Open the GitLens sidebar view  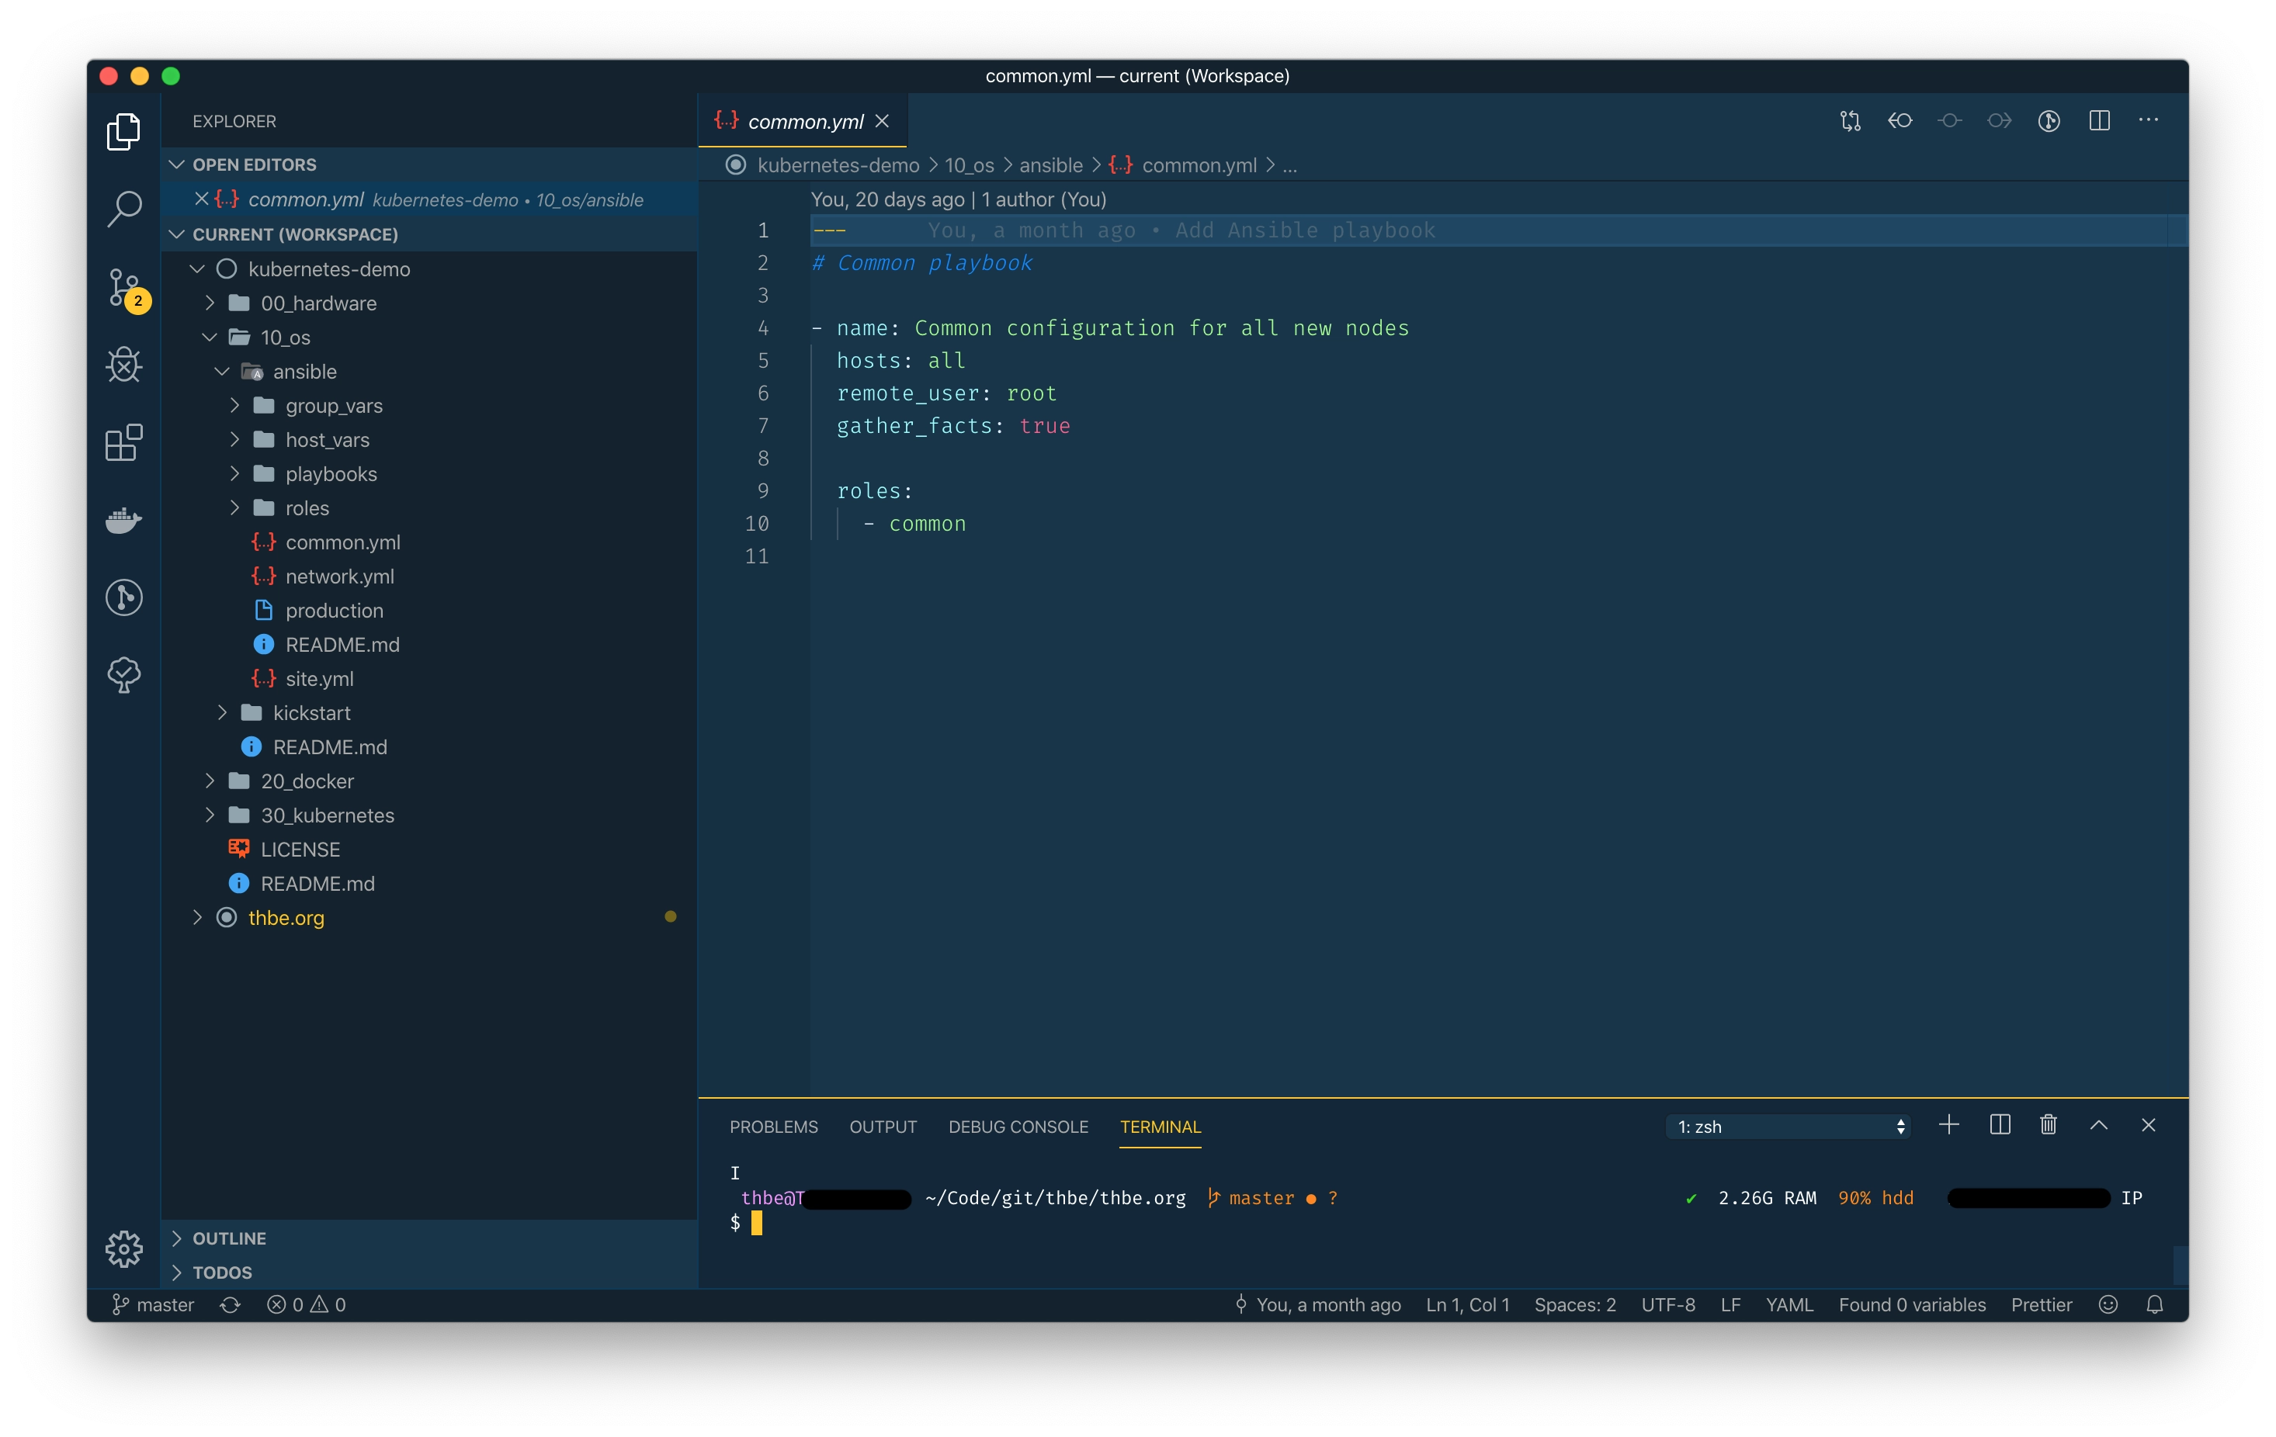tap(124, 597)
